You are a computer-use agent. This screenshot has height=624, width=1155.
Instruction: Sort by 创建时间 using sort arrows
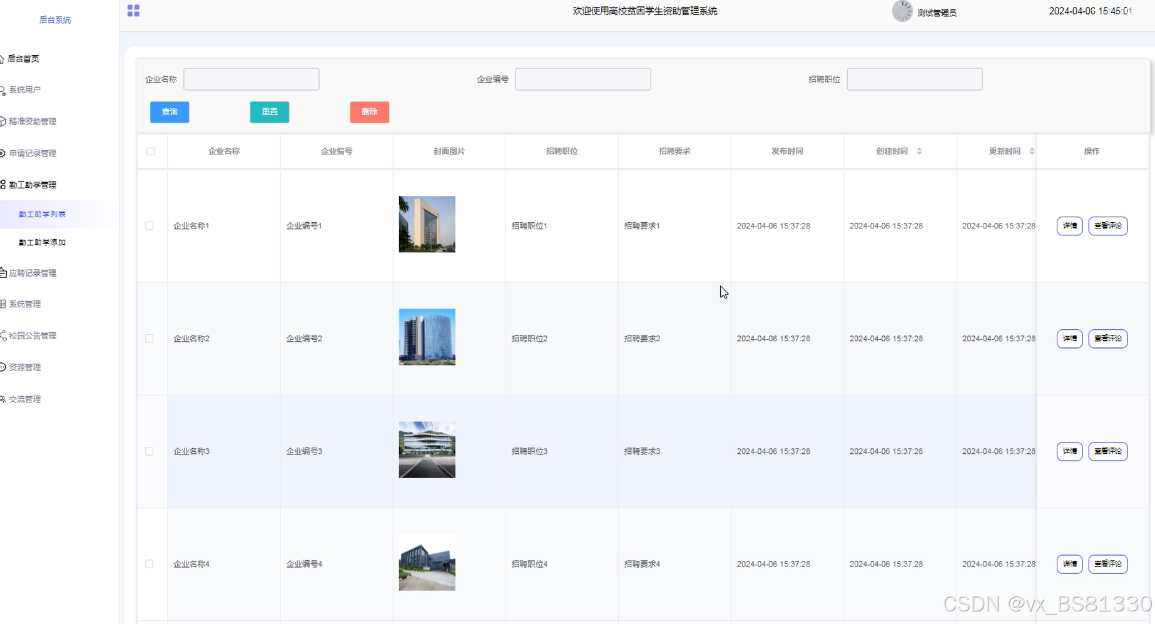[919, 151]
